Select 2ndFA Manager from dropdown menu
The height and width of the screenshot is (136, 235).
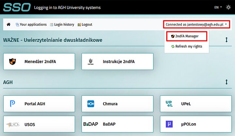tap(186, 36)
